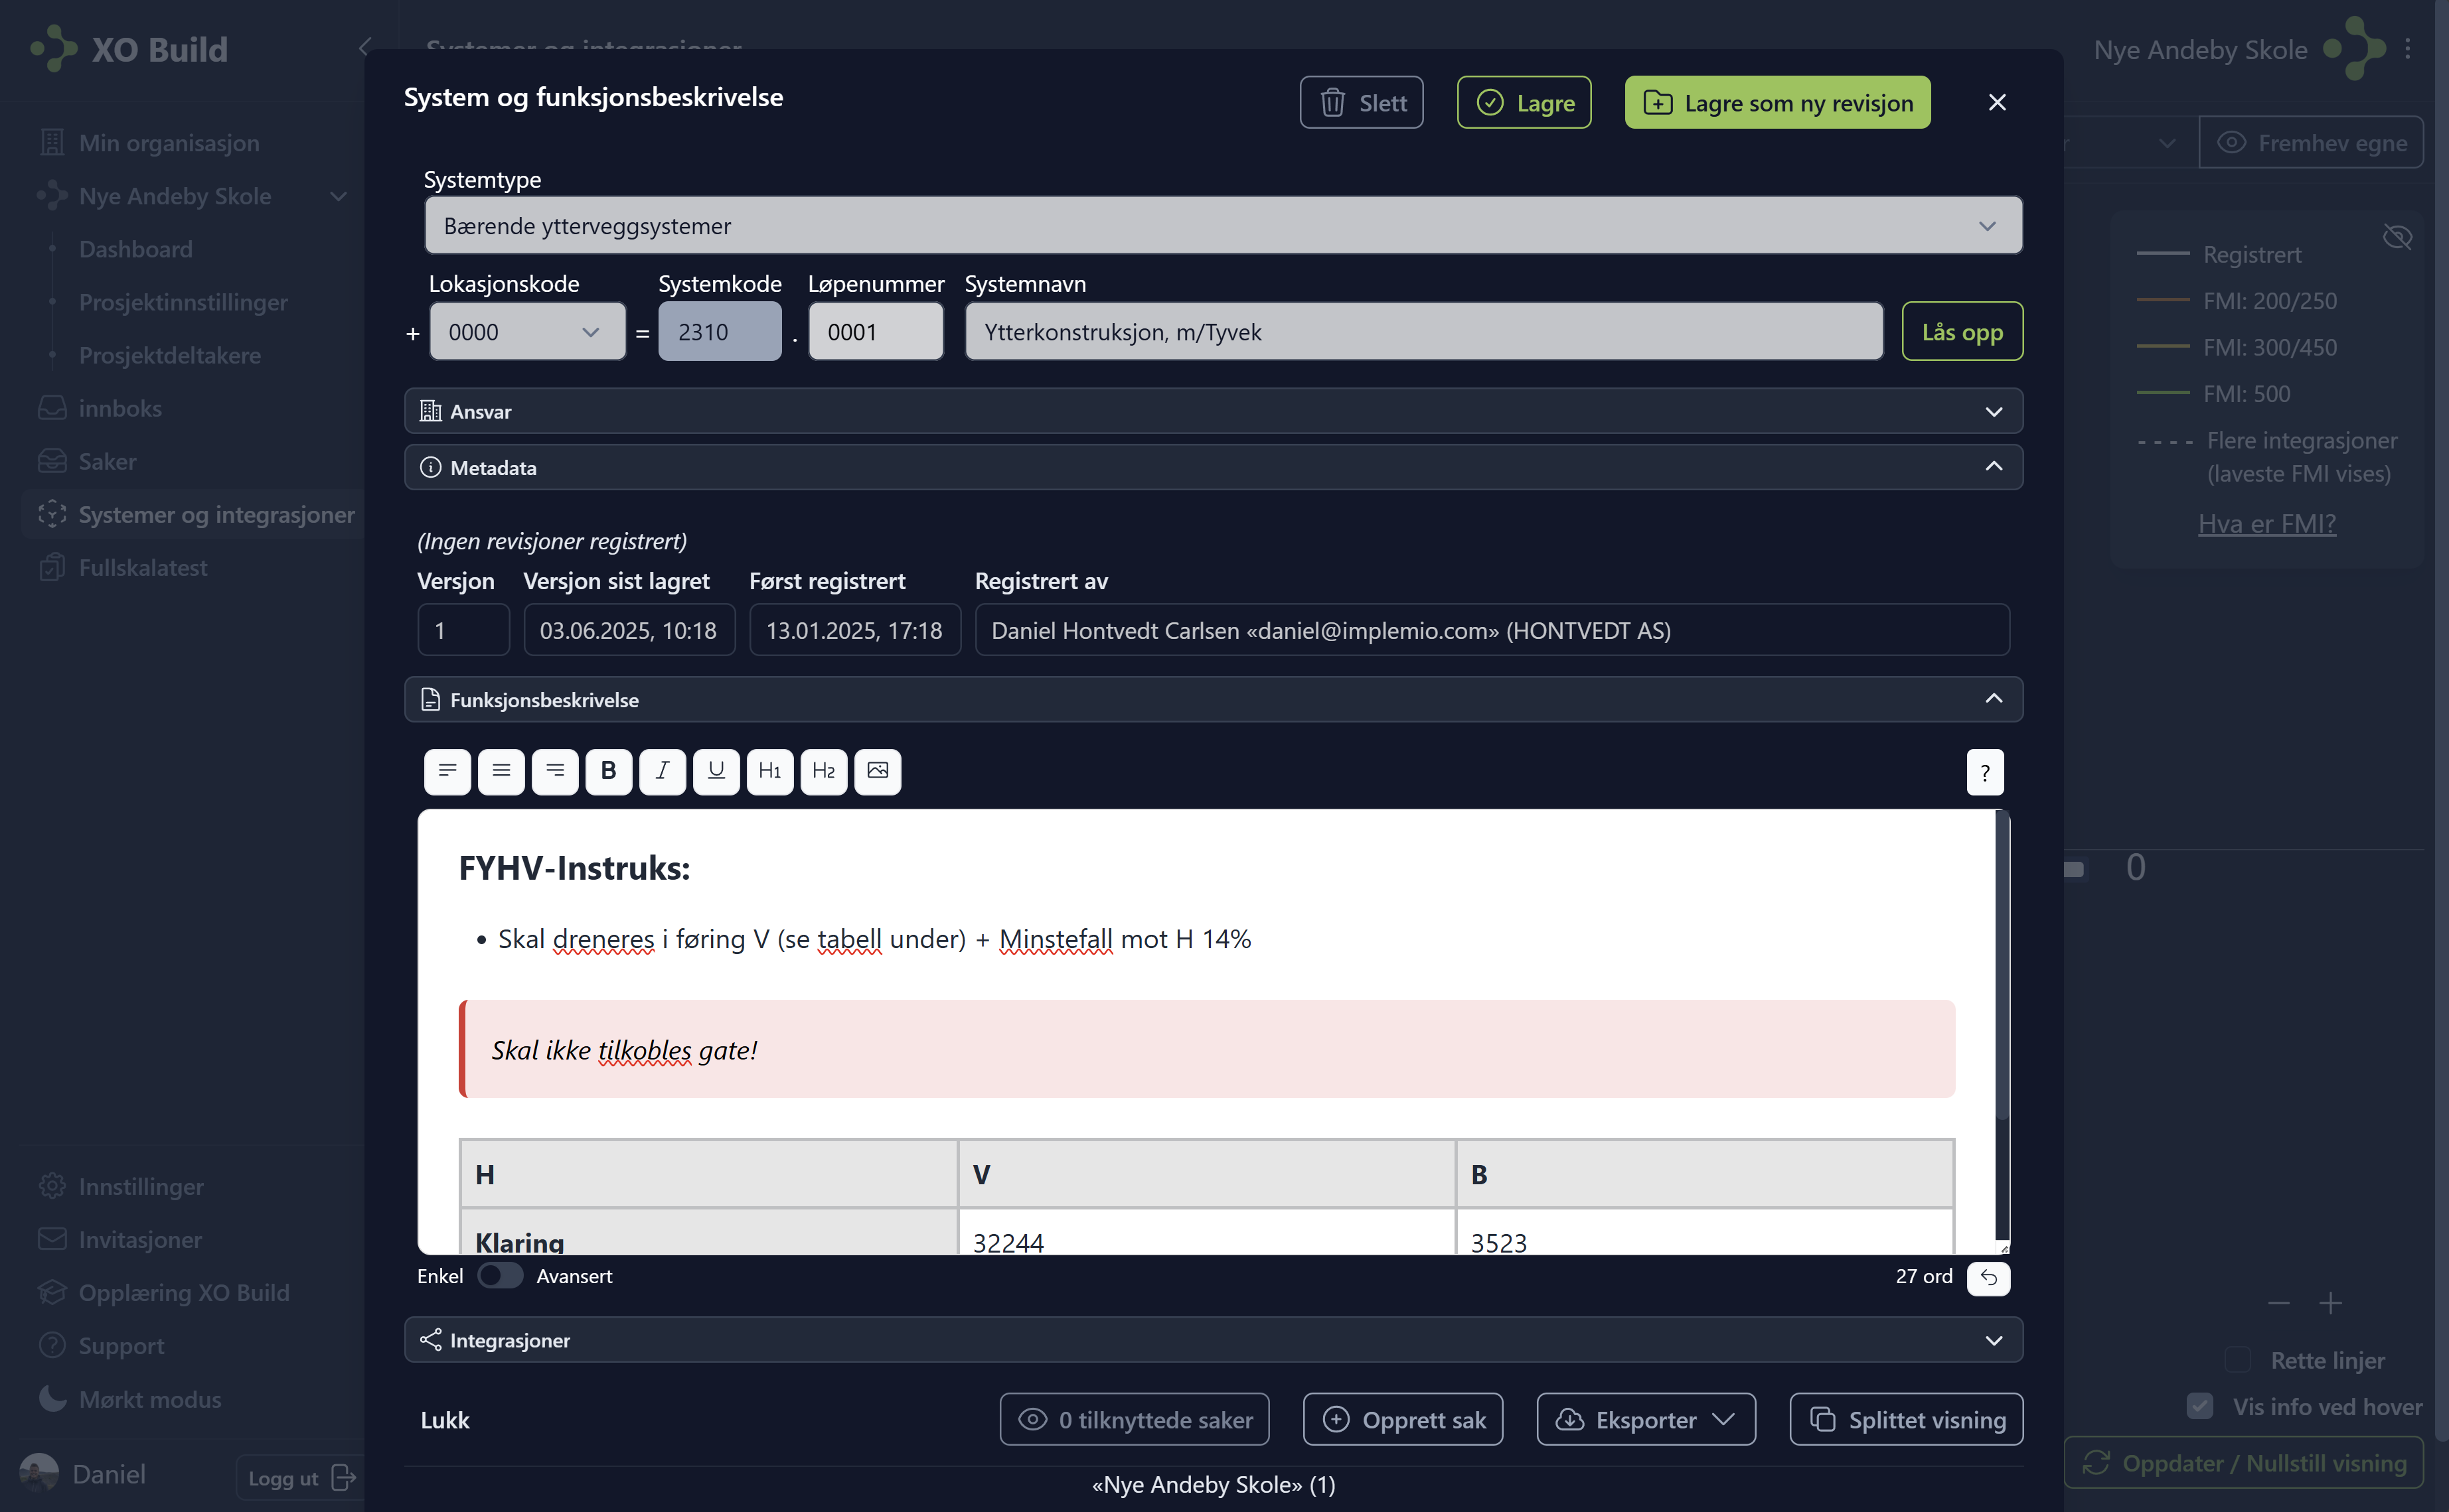Open the Systemtype dropdown
The image size is (2449, 1512).
[x=1222, y=226]
